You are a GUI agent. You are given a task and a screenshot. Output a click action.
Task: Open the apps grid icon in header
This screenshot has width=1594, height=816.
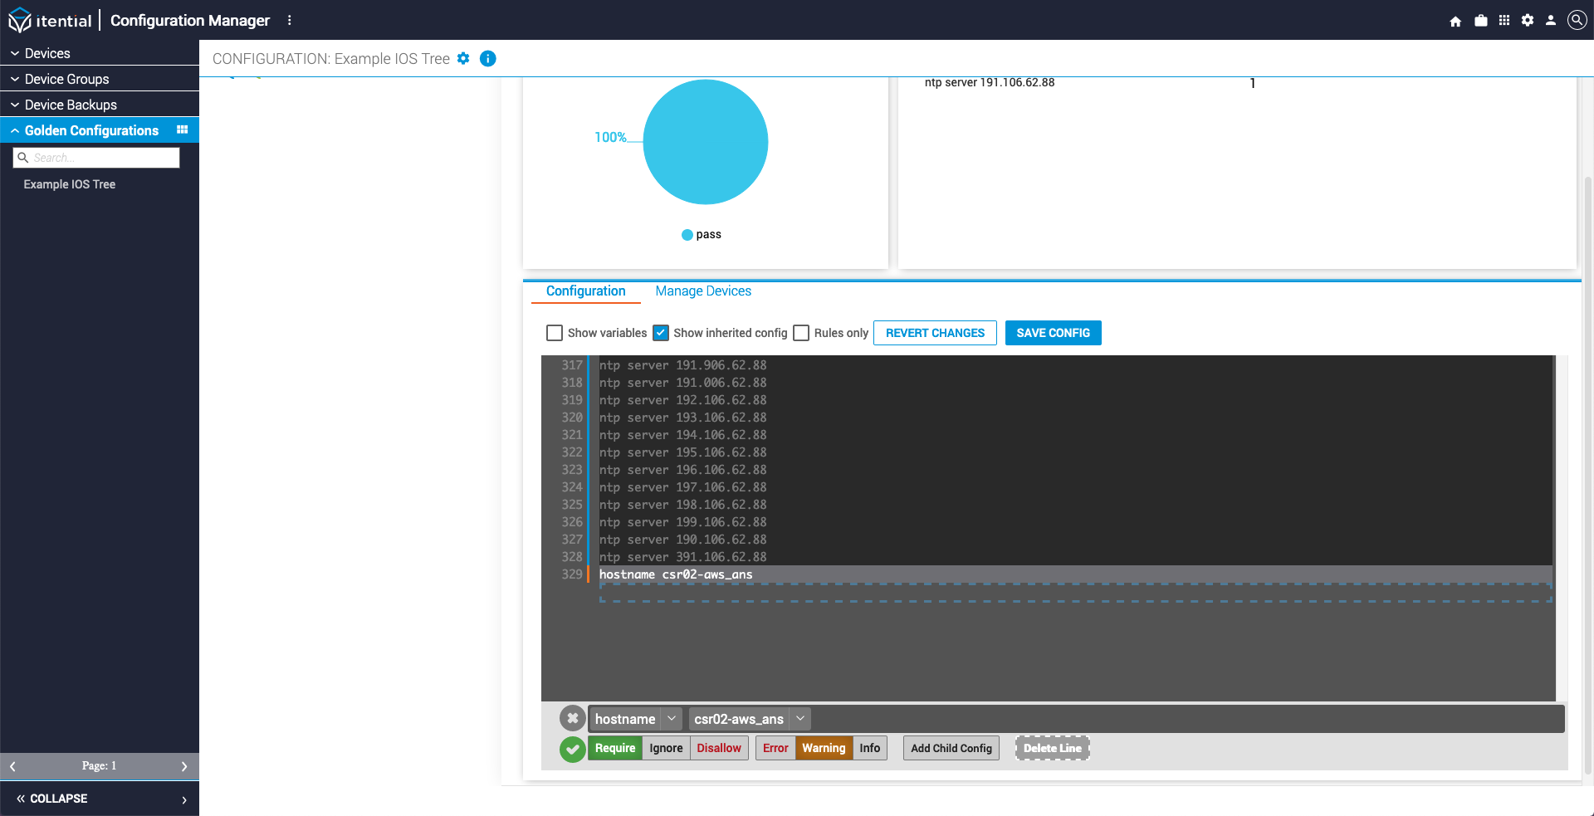pyautogui.click(x=1504, y=21)
